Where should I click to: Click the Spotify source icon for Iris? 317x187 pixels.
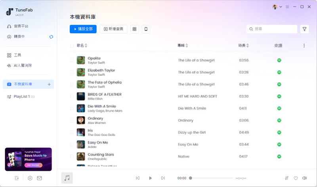click(279, 132)
